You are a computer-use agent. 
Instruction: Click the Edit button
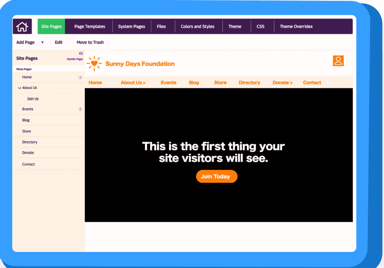coord(59,42)
